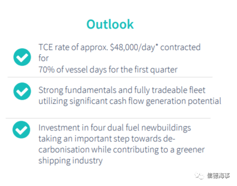The image size is (237, 186).
Task: Click the word 'contracted' in first bullet
Action: pos(180,48)
